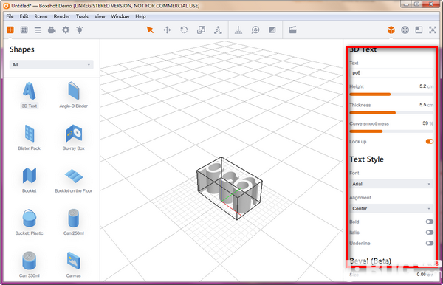Open the Render menu
The width and height of the screenshot is (443, 285).
click(x=61, y=16)
